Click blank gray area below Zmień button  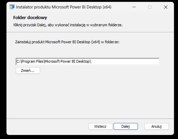pos(82,95)
